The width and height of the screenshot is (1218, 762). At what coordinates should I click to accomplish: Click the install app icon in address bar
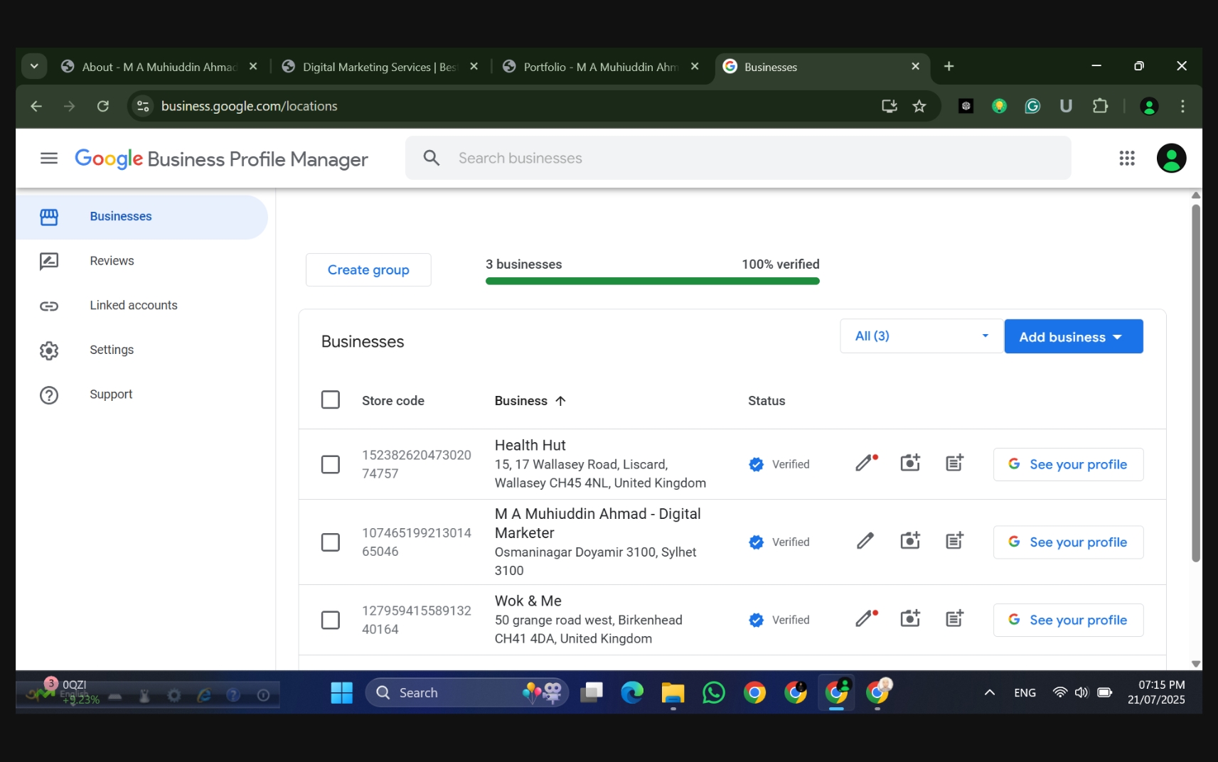click(889, 106)
